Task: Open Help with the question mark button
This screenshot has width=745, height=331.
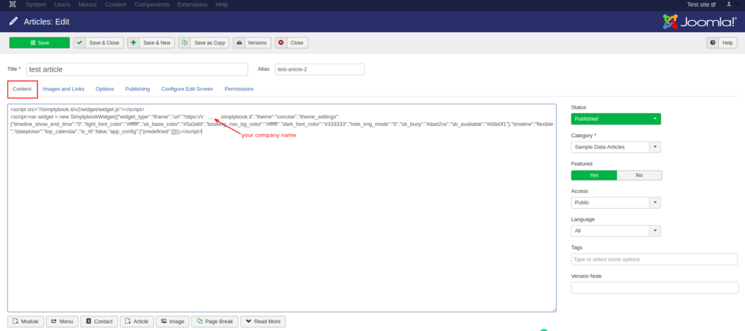Action: click(x=722, y=43)
